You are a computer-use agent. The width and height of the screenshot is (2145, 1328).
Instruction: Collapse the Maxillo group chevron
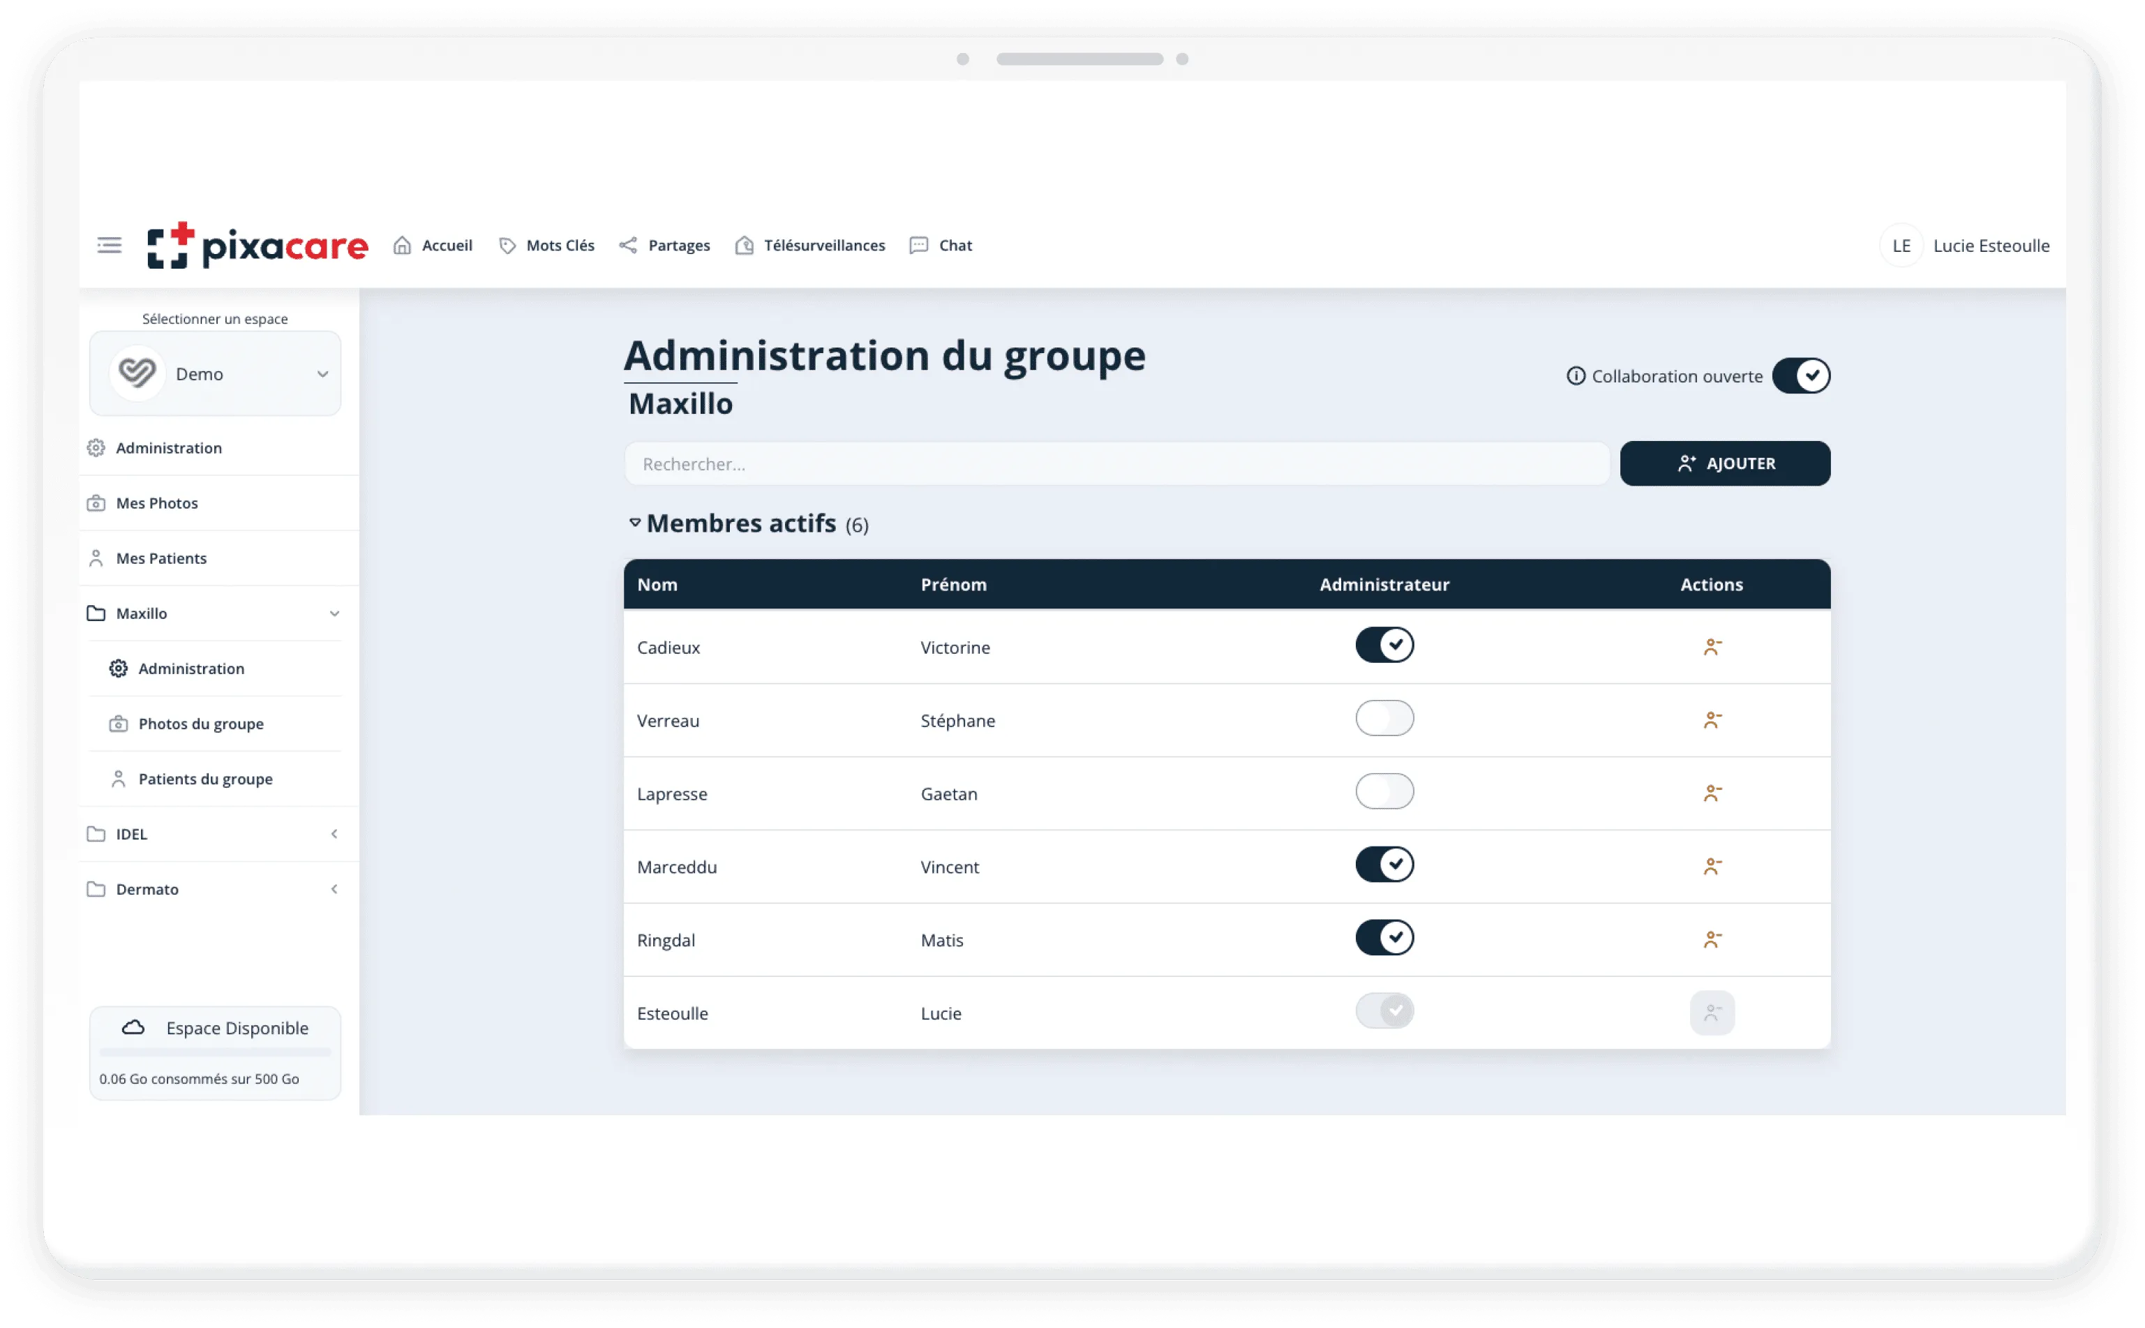pyautogui.click(x=334, y=613)
